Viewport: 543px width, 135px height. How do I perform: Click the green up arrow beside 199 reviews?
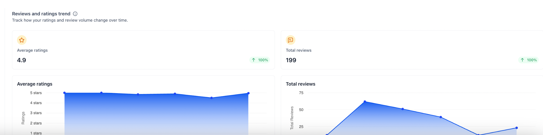[x=522, y=60]
